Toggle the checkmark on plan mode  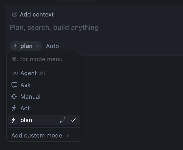pyautogui.click(x=73, y=120)
